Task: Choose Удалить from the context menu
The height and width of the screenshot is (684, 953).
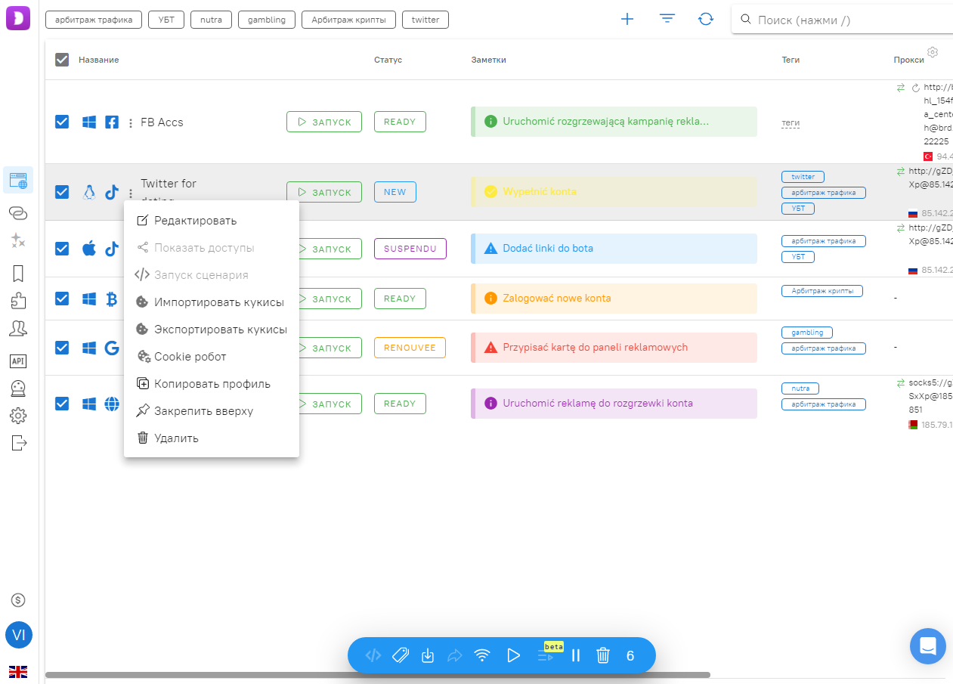Action: tap(176, 438)
